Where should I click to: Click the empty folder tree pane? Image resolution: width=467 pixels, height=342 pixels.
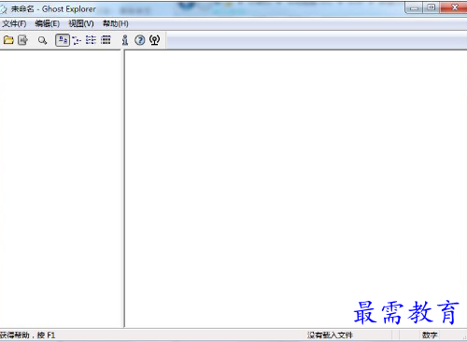point(61,189)
